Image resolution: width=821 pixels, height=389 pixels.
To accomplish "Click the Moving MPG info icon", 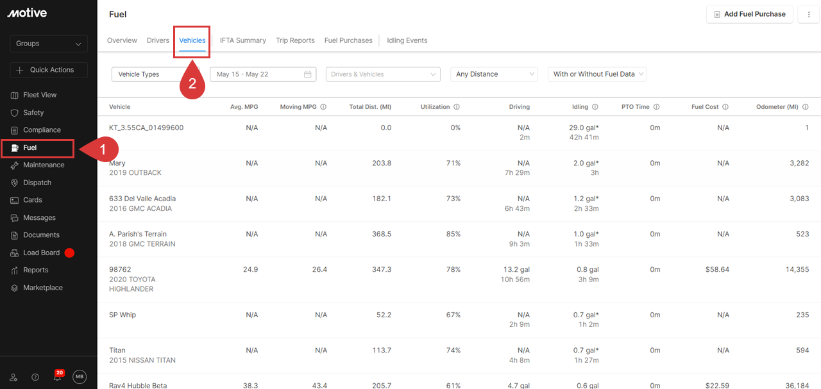I will [323, 107].
